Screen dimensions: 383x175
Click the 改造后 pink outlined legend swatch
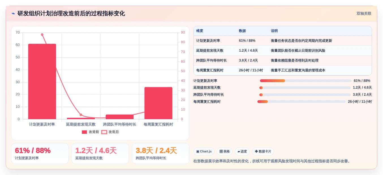[104, 132]
